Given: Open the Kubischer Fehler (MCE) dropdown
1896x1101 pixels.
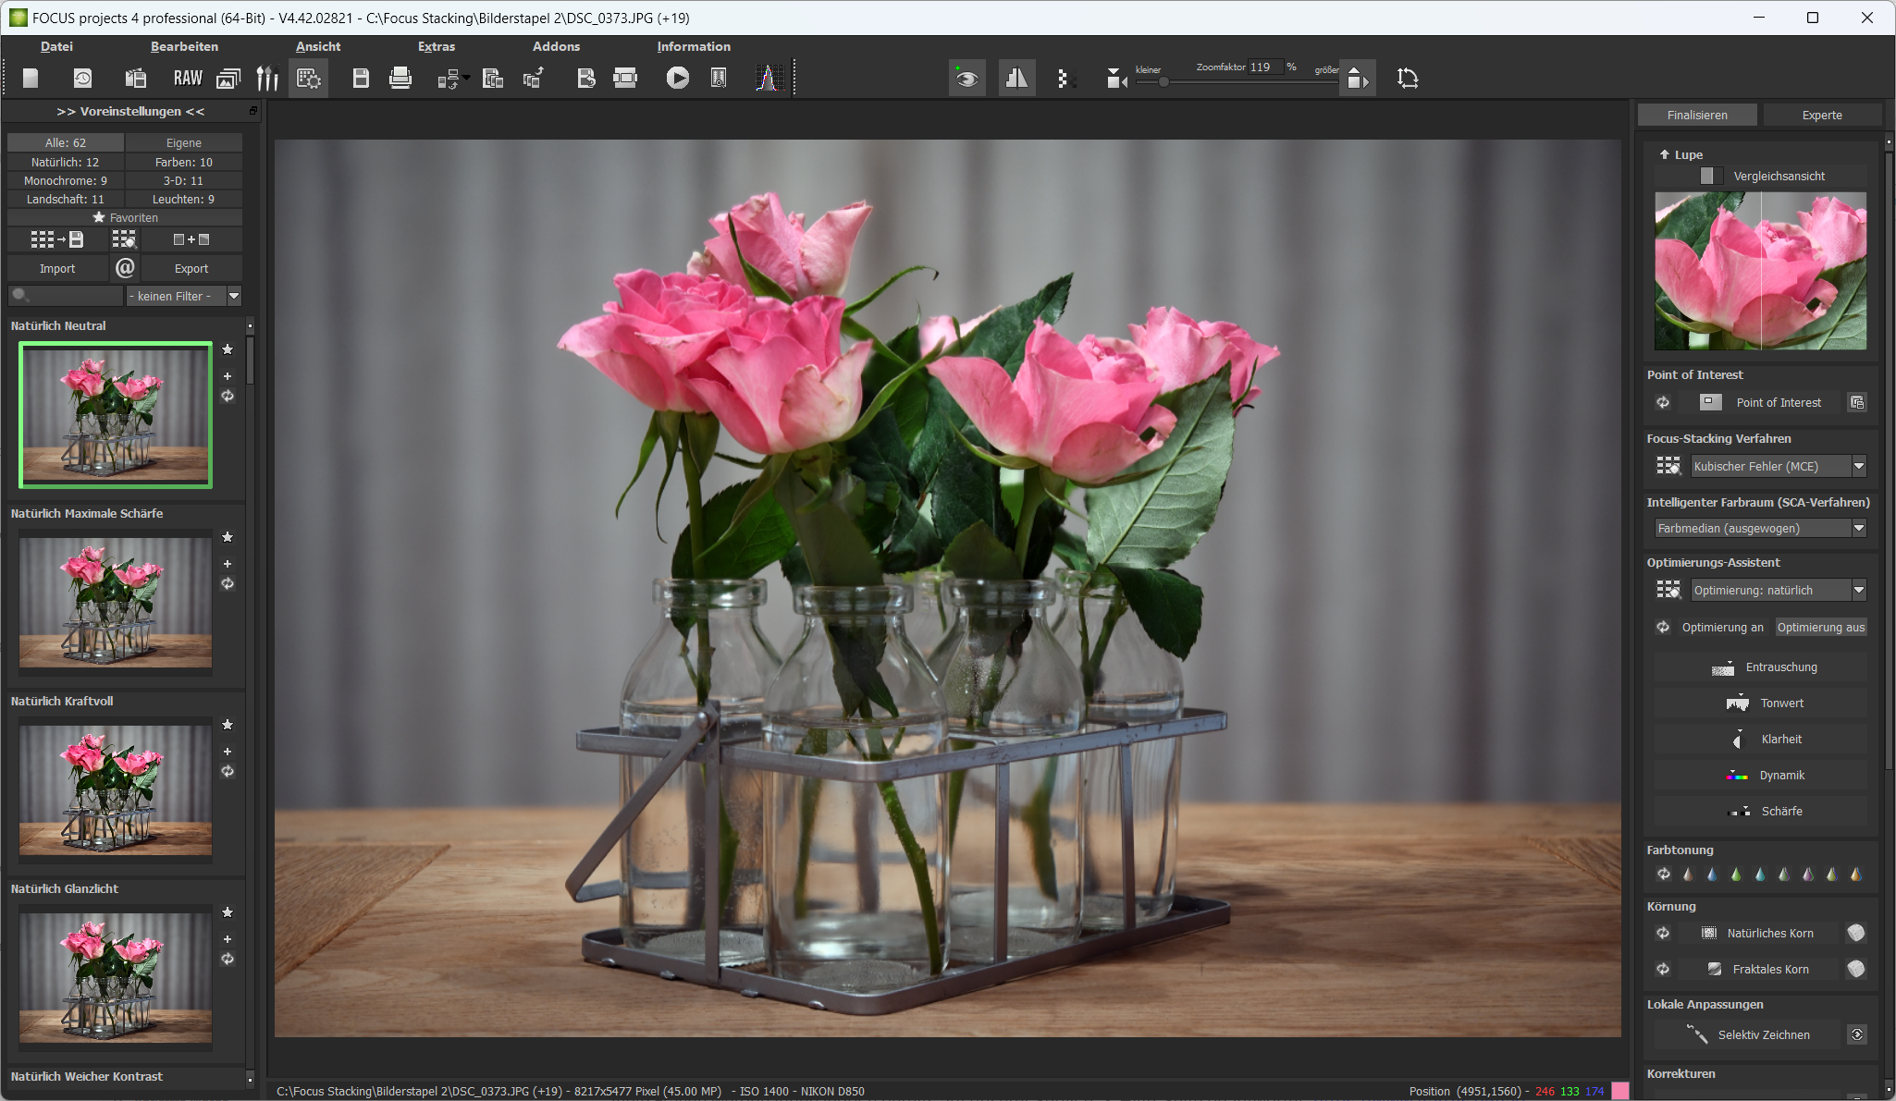Looking at the screenshot, I should point(1858,466).
